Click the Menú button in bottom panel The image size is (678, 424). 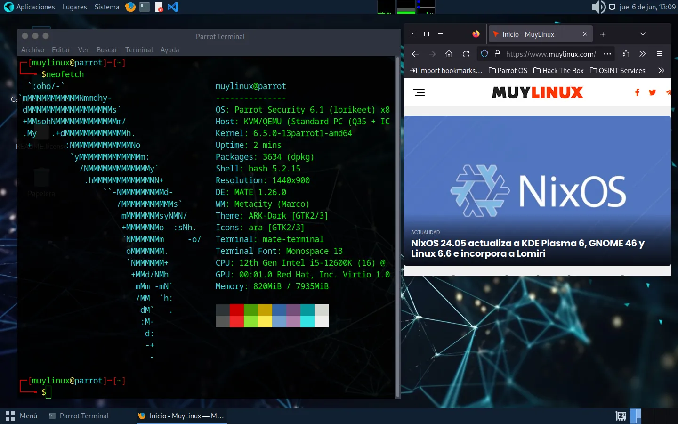click(21, 416)
